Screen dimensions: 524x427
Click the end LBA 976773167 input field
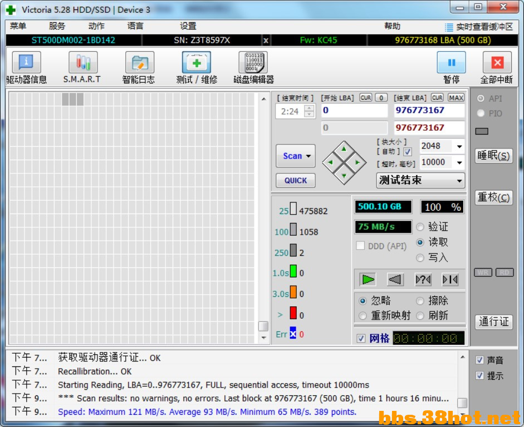(429, 111)
